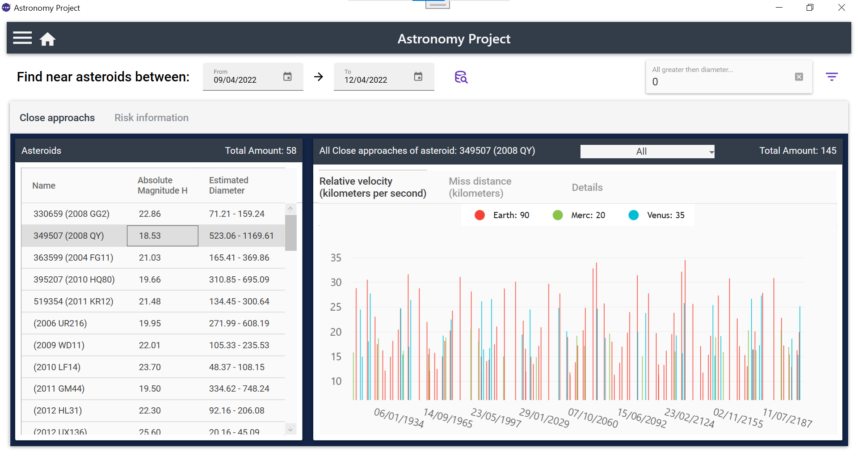Select asteroid (2011 GM44) in the list
Viewport: 858px width, 456px height.
pyautogui.click(x=59, y=388)
